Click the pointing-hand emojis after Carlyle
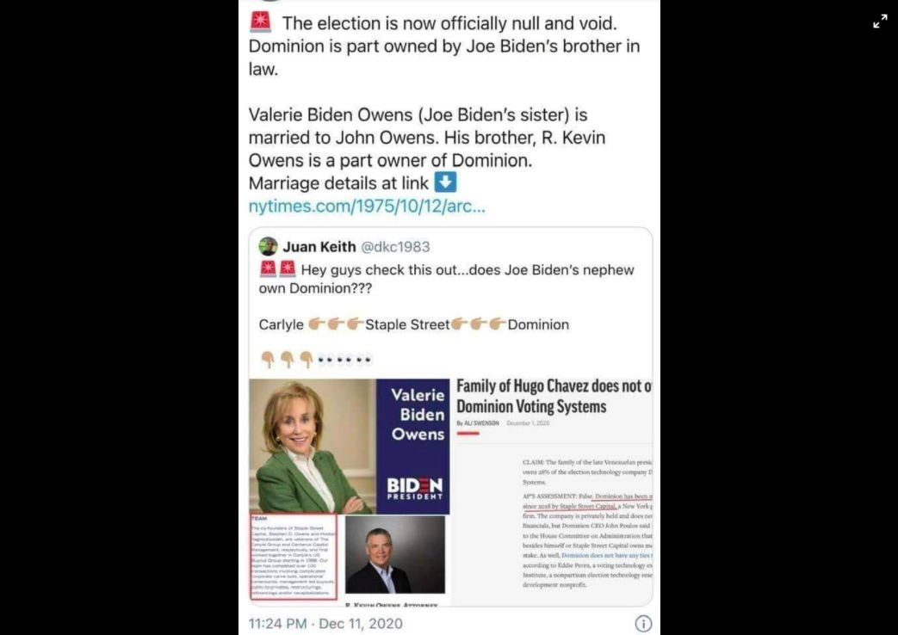Viewport: 898px width, 635px height. tap(336, 324)
